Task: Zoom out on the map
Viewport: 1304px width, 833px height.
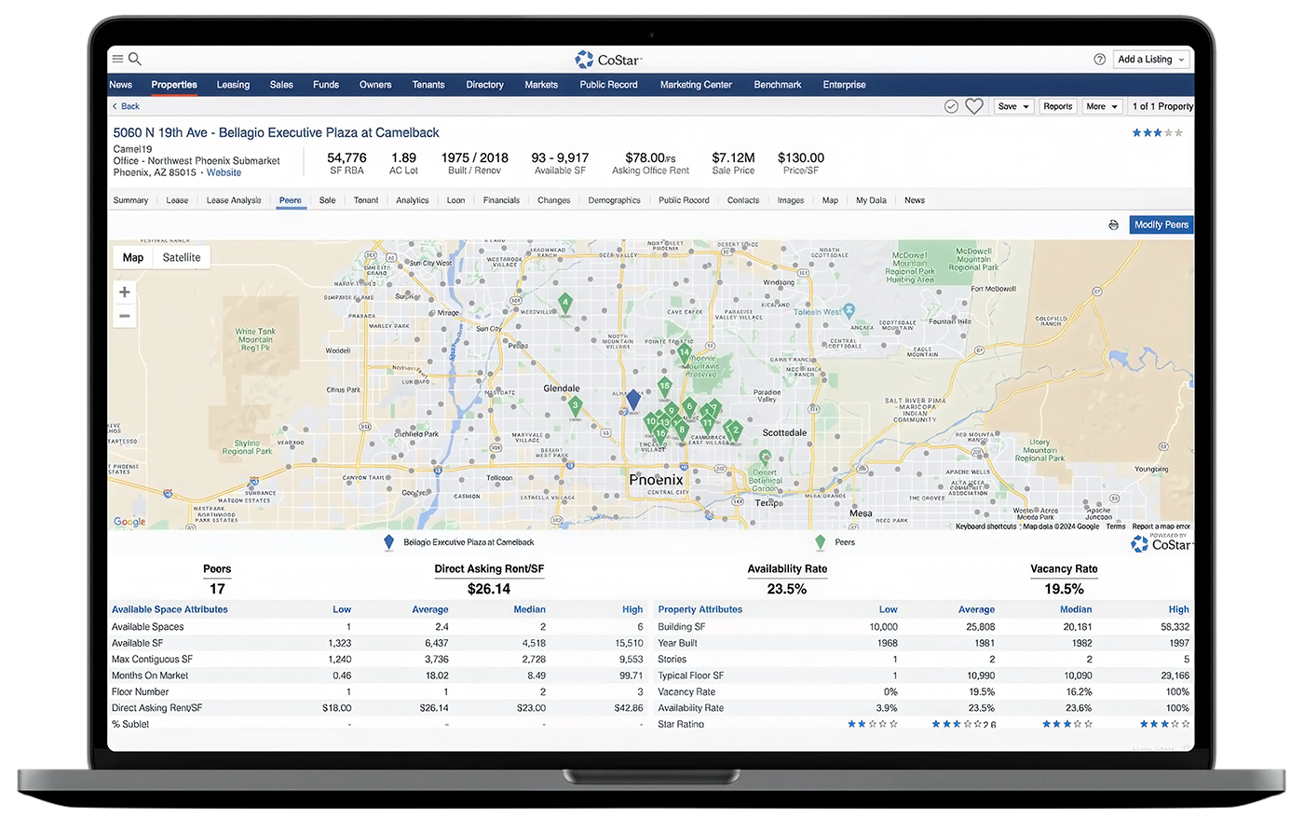Action: (x=125, y=317)
